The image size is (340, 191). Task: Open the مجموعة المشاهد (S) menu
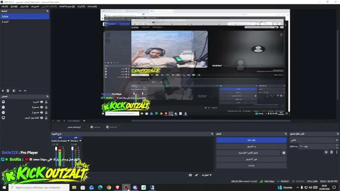[x=67, y=6]
